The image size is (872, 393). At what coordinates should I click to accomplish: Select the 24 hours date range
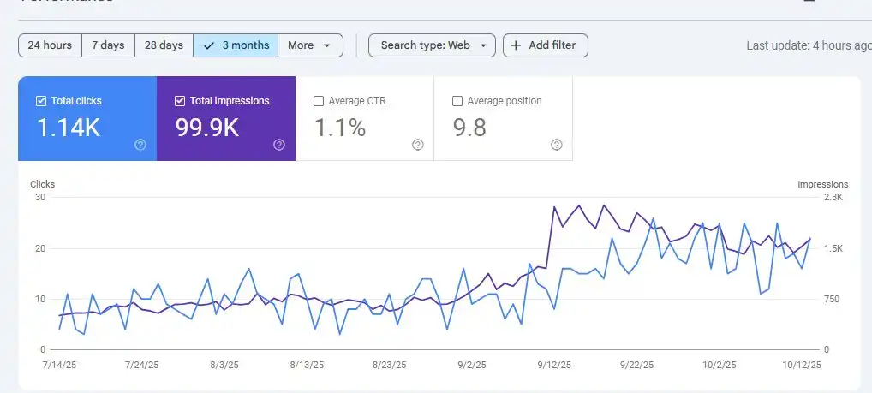[x=50, y=45]
